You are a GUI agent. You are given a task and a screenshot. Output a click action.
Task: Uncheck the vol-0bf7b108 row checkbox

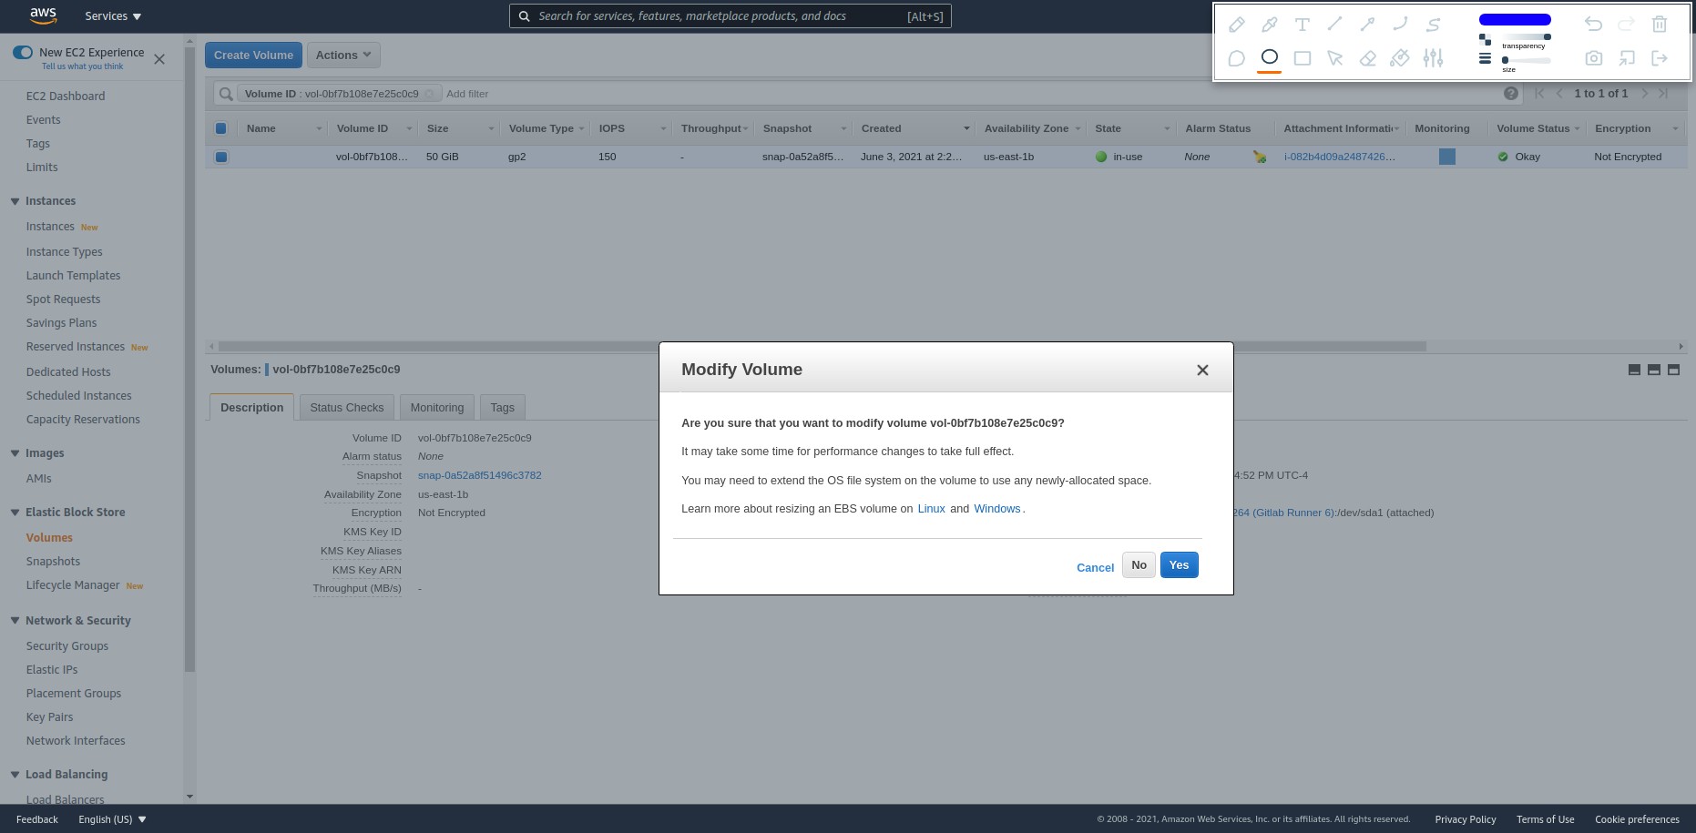tap(220, 157)
